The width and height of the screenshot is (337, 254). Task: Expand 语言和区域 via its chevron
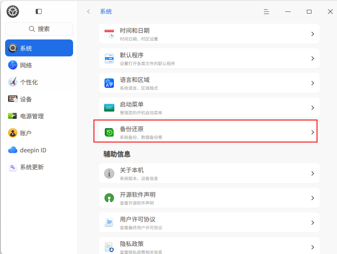click(x=313, y=83)
